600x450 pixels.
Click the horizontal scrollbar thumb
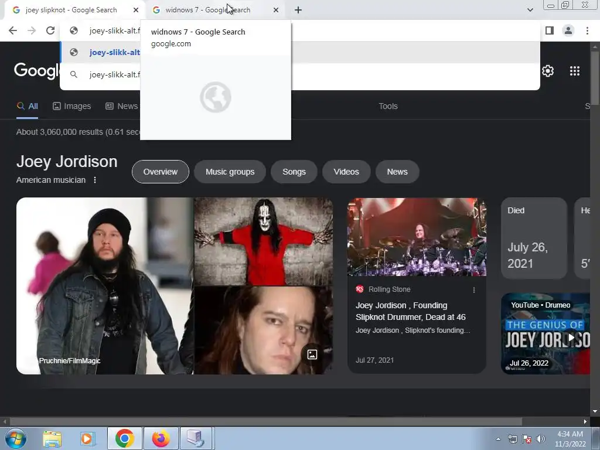266,421
